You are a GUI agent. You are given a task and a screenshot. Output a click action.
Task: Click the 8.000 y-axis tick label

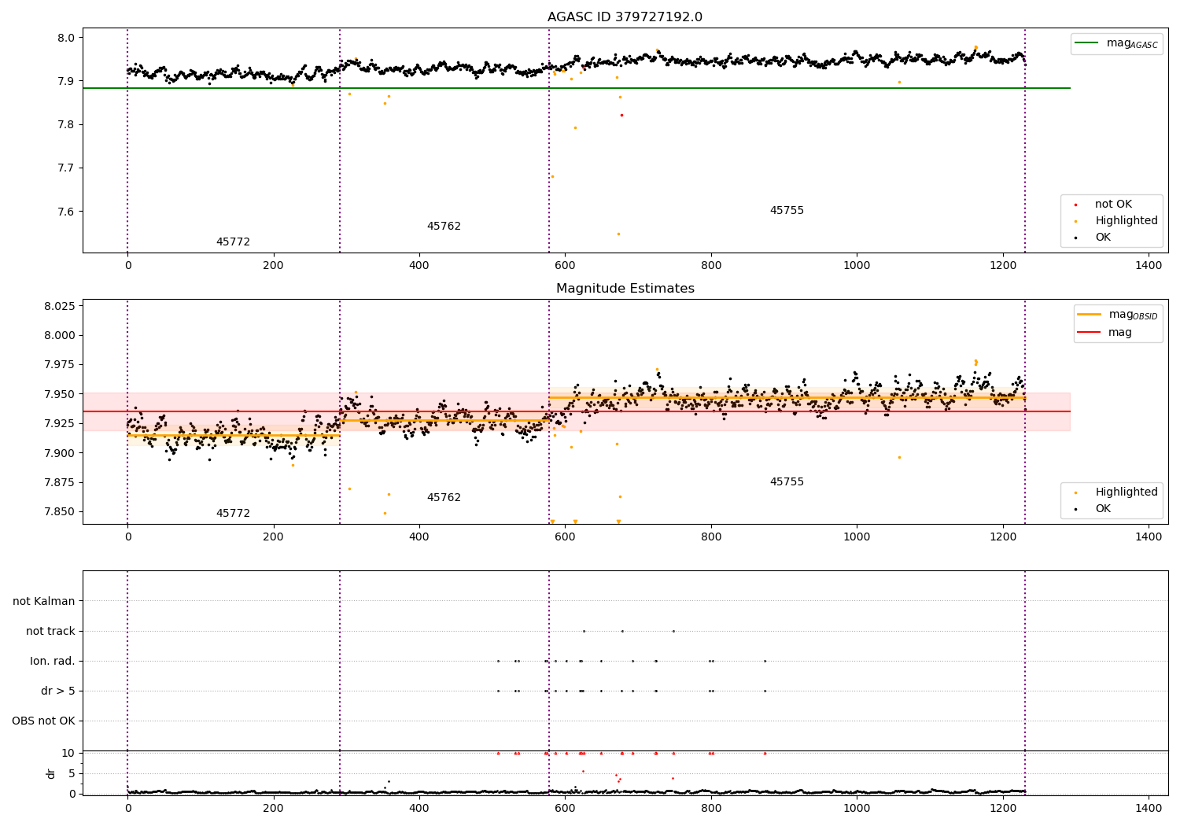pyautogui.click(x=60, y=335)
